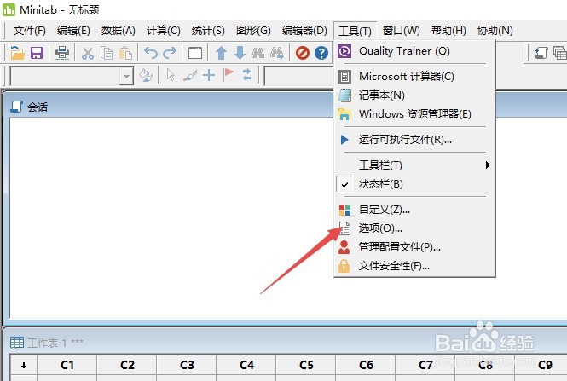Open the 协助(N) menu
Viewport: 567px width, 381px height.
point(495,31)
